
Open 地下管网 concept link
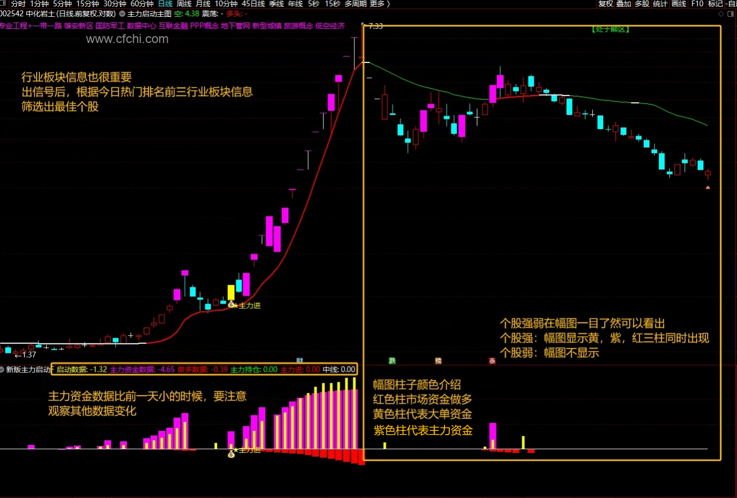pos(235,26)
